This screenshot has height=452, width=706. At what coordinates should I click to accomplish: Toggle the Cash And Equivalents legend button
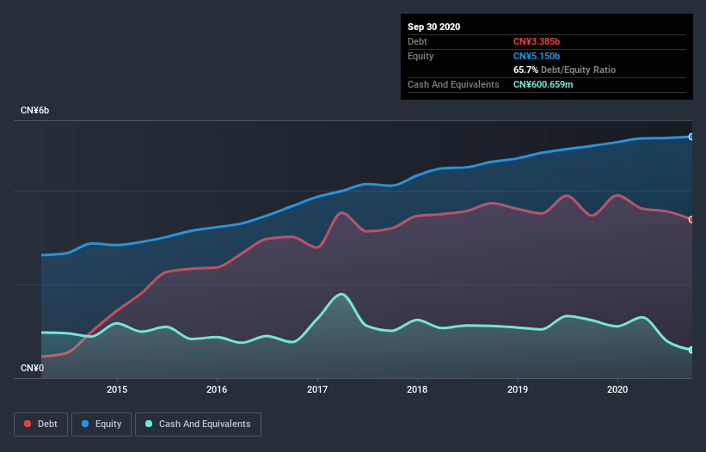(198, 425)
